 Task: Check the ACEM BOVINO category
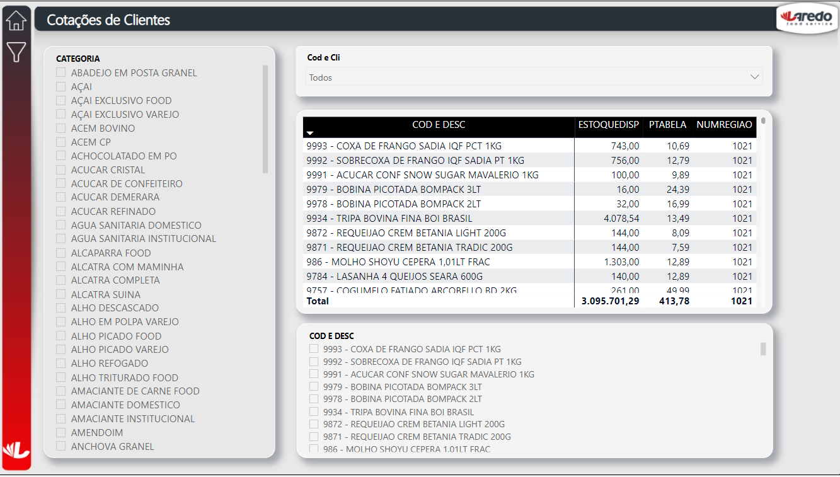(61, 128)
